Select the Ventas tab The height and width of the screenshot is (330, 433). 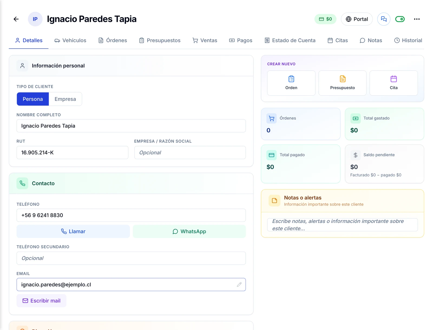coord(205,40)
